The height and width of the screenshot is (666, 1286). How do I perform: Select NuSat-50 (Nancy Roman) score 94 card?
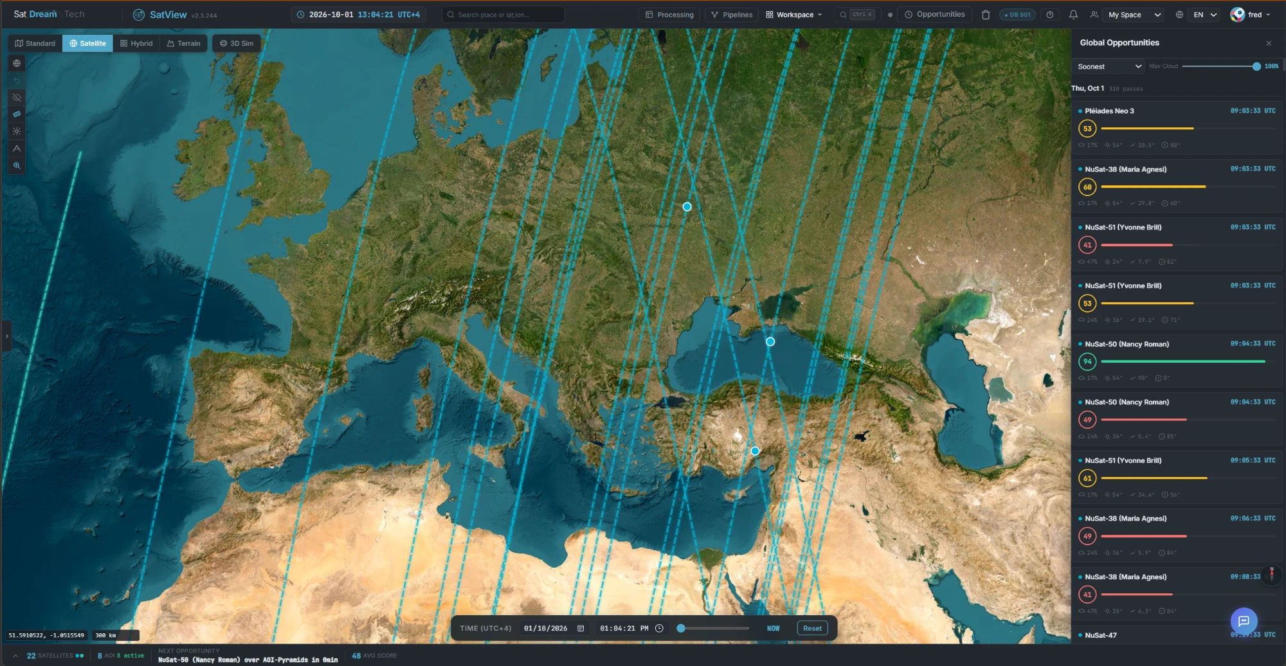coord(1177,360)
